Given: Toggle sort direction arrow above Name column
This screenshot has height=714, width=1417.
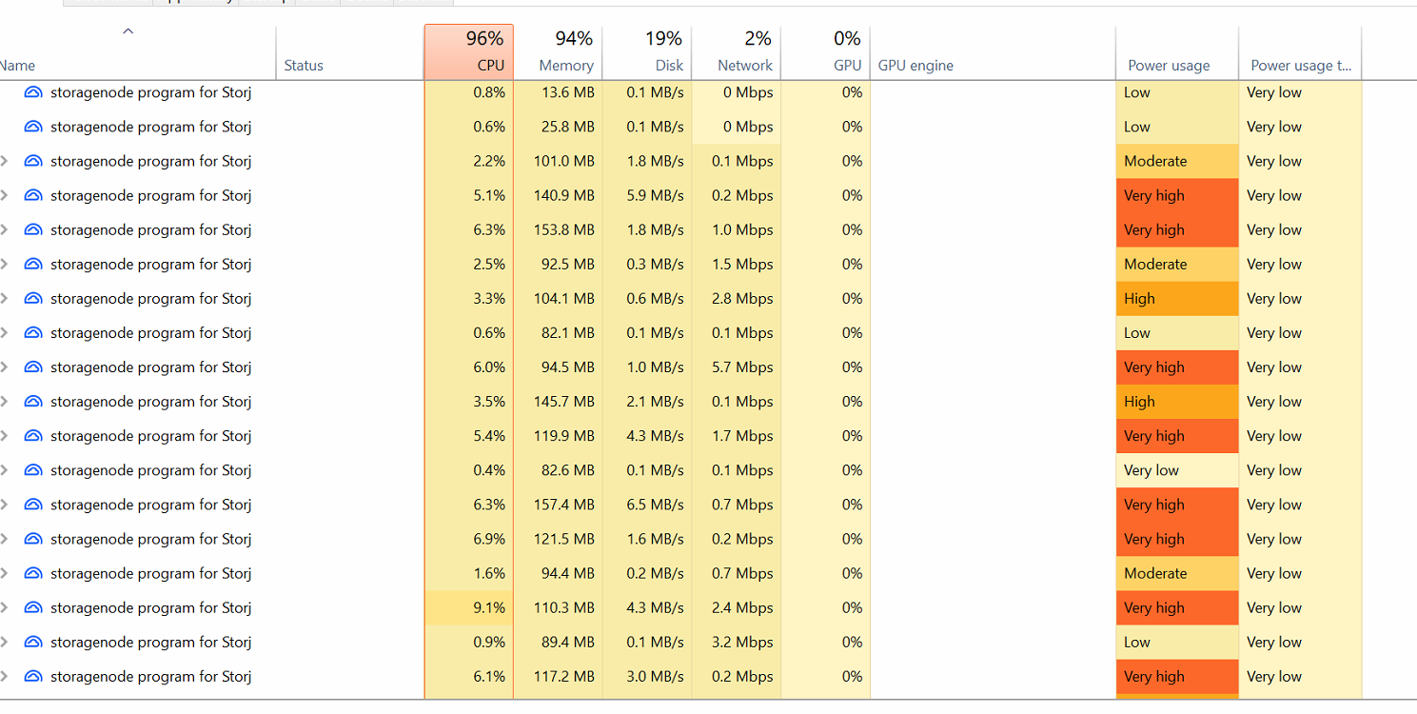Looking at the screenshot, I should (128, 32).
